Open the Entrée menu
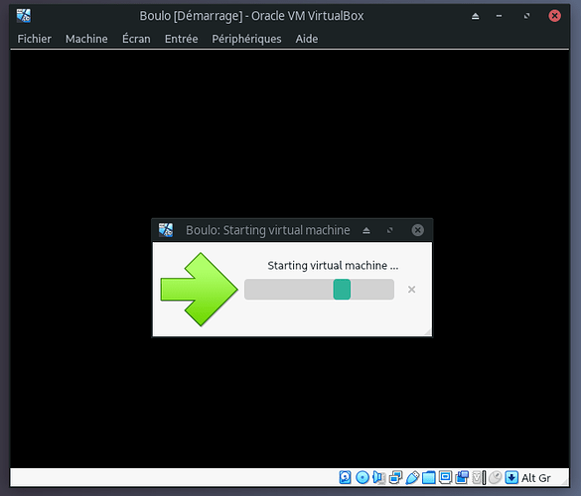Viewport: 581px width, 496px height. [x=181, y=39]
